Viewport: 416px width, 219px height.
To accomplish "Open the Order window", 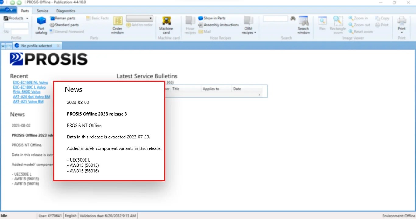I will (118, 25).
